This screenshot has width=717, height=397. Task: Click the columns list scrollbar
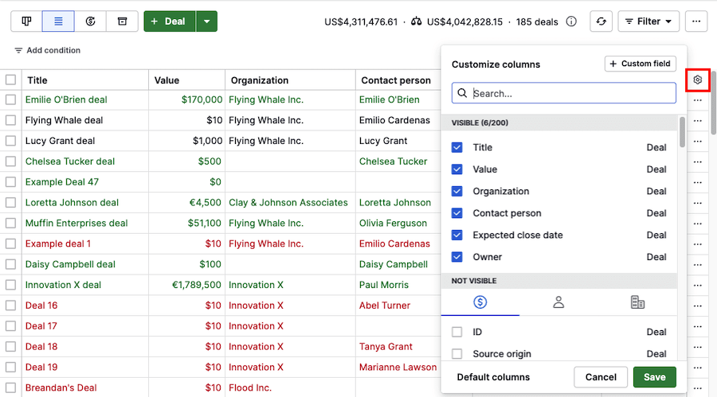tap(682, 133)
